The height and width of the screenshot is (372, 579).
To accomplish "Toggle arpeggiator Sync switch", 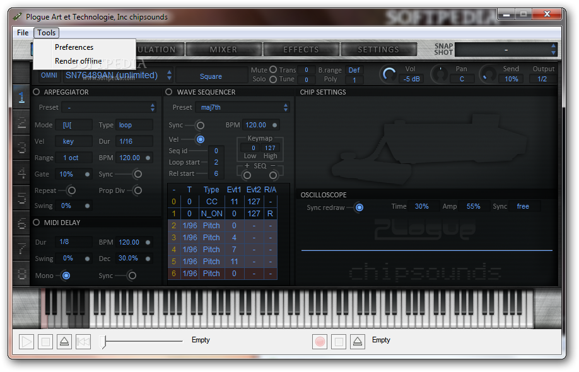I will pyautogui.click(x=137, y=174).
